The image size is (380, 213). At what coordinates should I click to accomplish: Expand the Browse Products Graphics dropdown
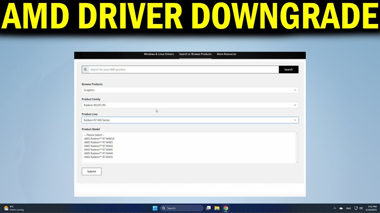(190, 90)
